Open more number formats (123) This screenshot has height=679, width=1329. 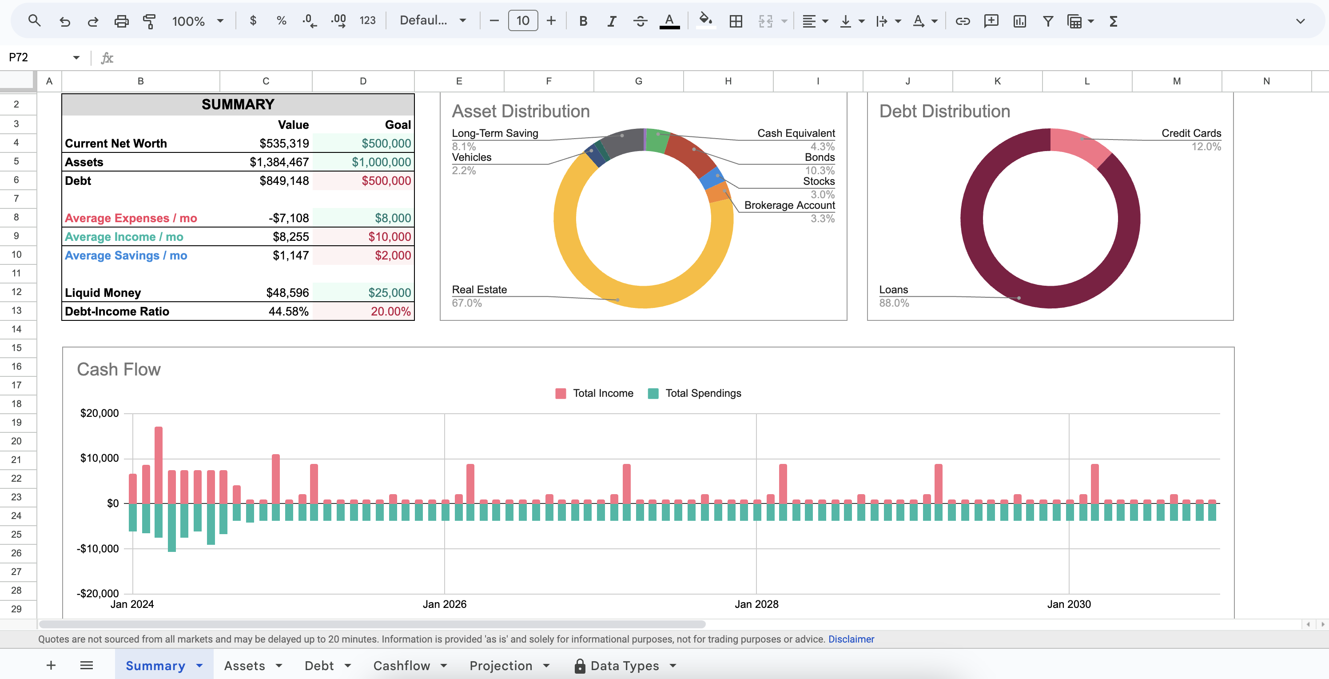point(367,20)
